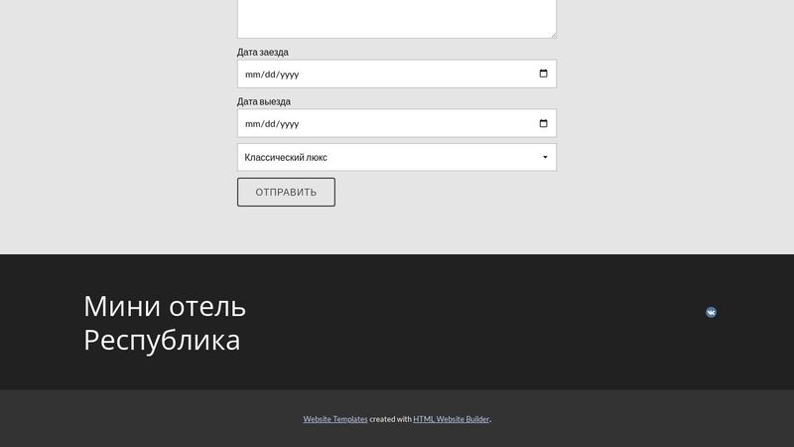This screenshot has width=794, height=447.
Task: Select the day segment of Дата выезда
Action: pyautogui.click(x=270, y=124)
